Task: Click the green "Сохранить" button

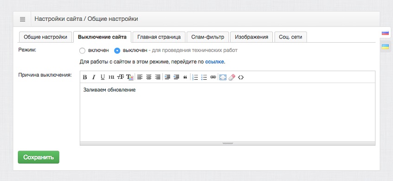Action: pyautogui.click(x=39, y=157)
